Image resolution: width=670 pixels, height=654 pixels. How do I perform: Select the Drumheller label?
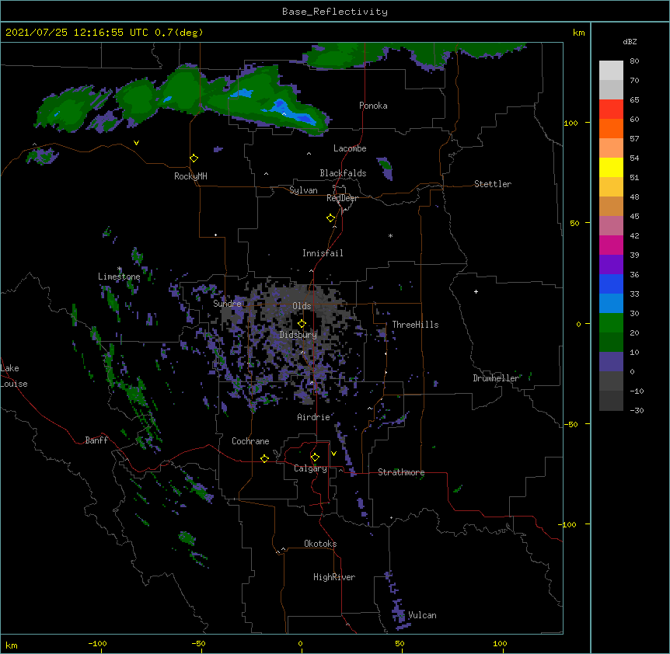tap(496, 378)
